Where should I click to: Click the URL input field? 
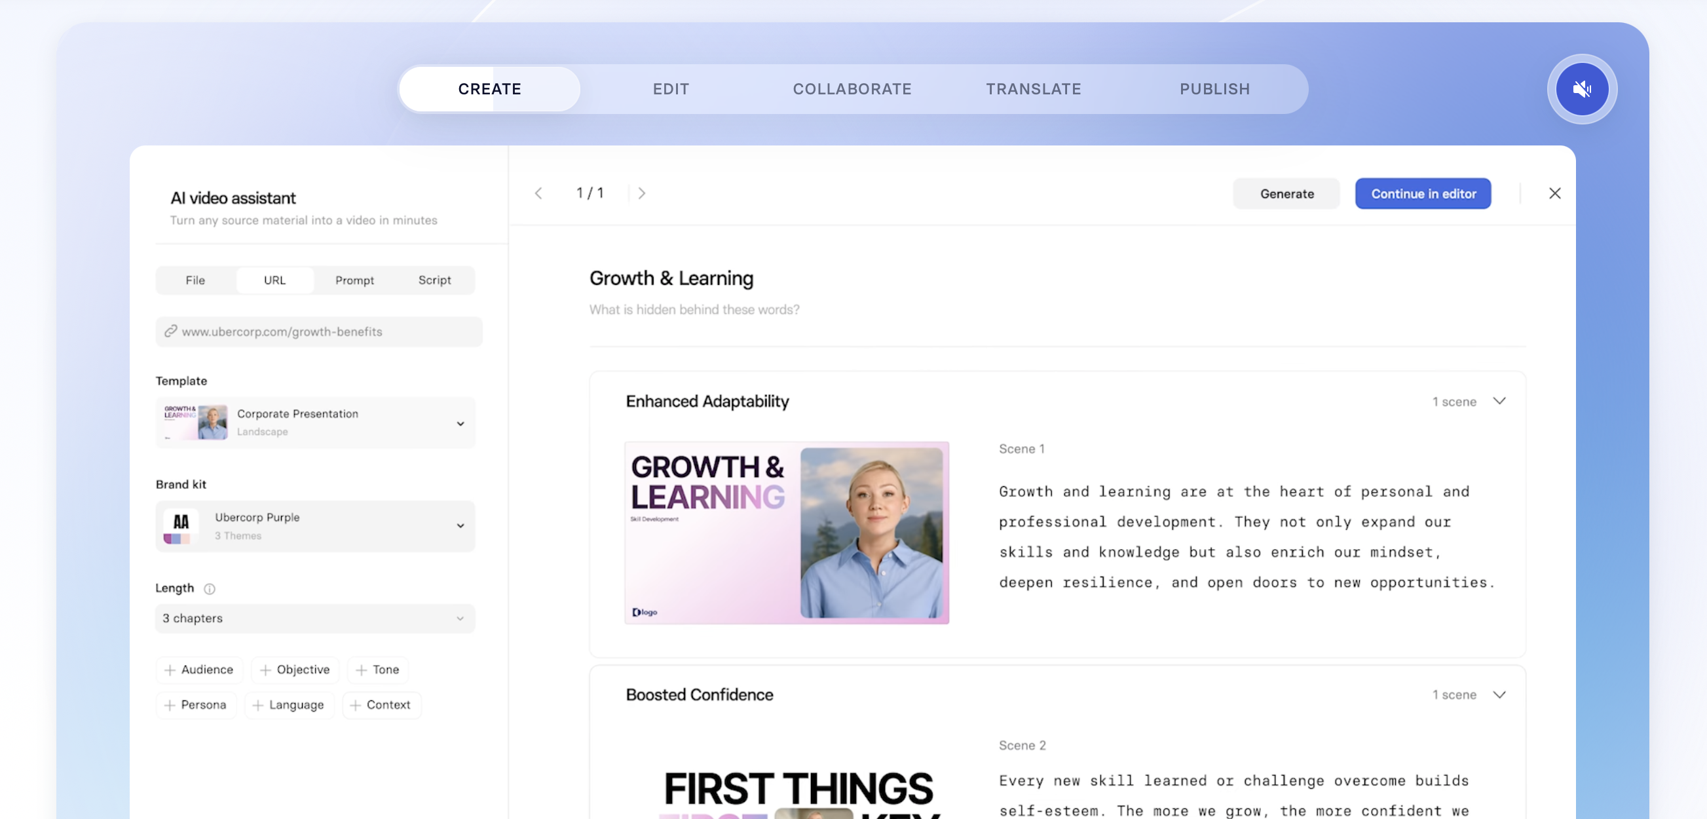click(x=319, y=332)
